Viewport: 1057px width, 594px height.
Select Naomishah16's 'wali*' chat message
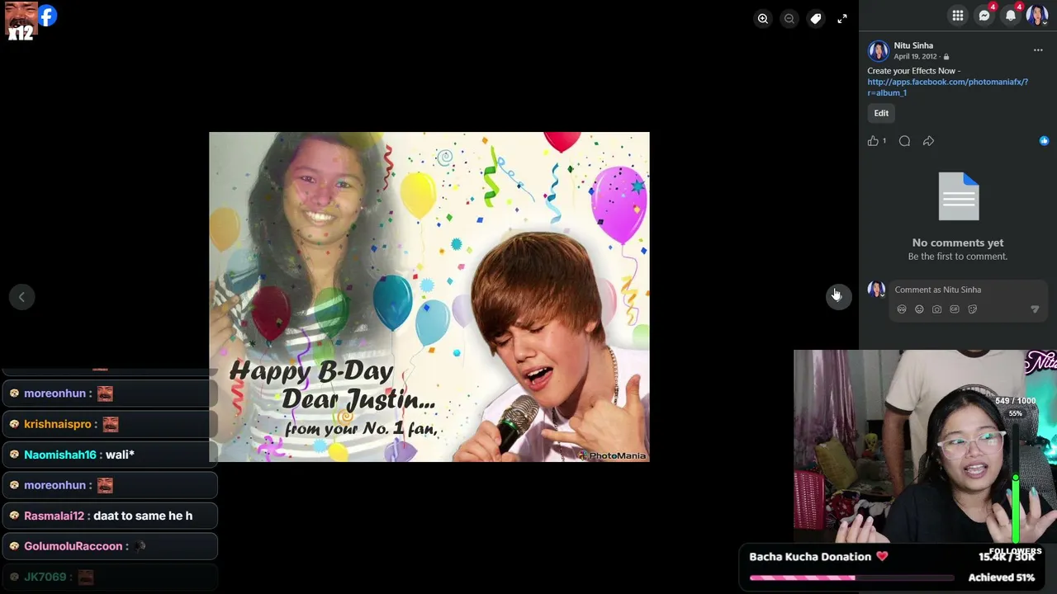(109, 455)
